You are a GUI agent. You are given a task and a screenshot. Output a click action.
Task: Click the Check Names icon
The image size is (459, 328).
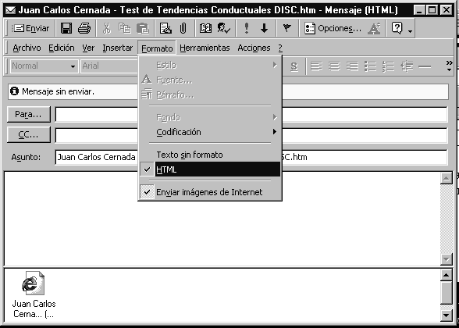tap(223, 28)
